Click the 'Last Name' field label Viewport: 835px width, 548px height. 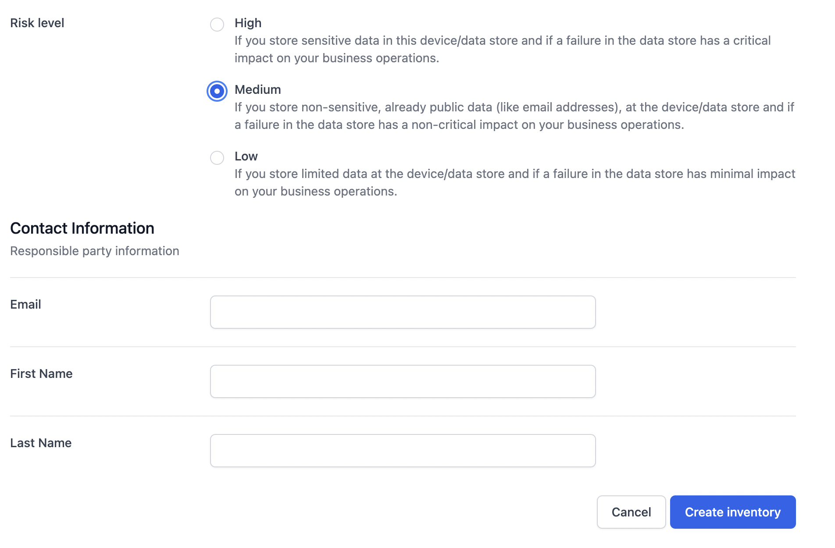[41, 443]
